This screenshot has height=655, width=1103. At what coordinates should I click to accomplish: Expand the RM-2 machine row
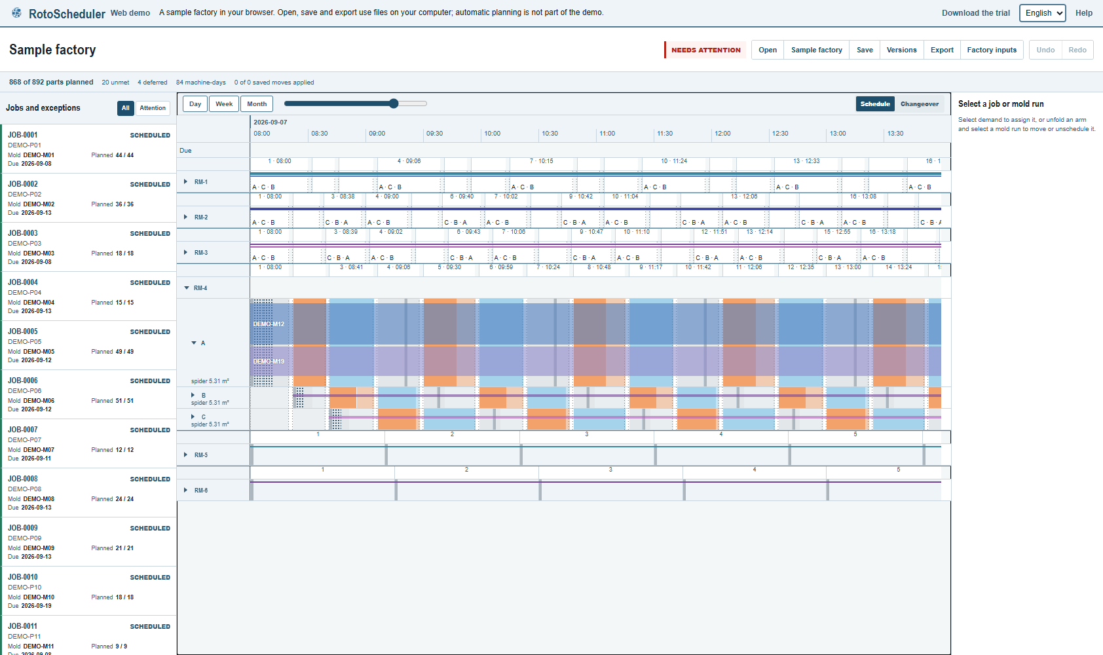point(186,217)
